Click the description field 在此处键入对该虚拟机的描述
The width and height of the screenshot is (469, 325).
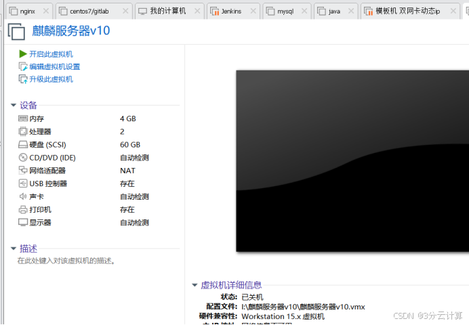click(66, 261)
